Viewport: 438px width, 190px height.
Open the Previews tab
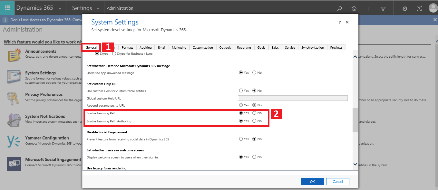click(336, 47)
